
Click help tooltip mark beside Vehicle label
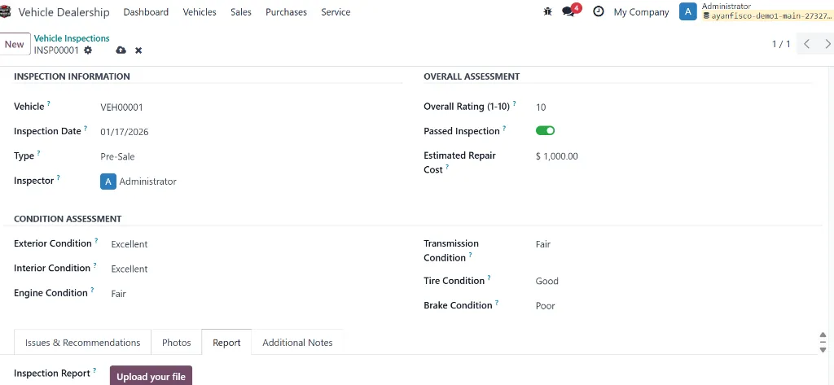48,103
